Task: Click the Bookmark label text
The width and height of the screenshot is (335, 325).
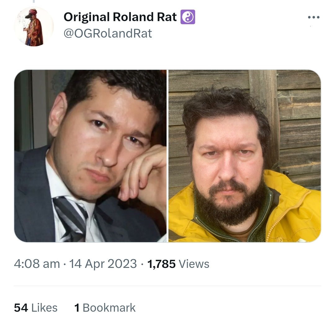Action: [109, 308]
